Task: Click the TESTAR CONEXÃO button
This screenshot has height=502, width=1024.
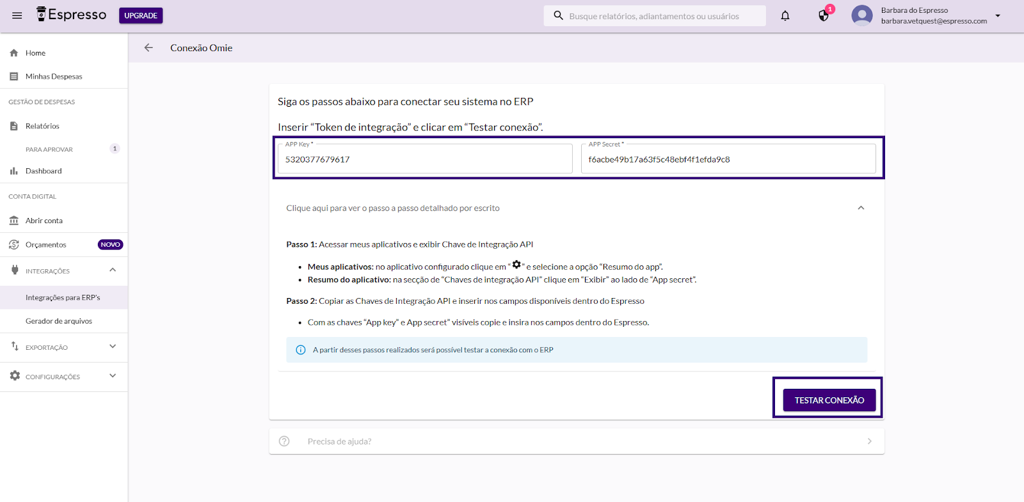Action: click(829, 400)
